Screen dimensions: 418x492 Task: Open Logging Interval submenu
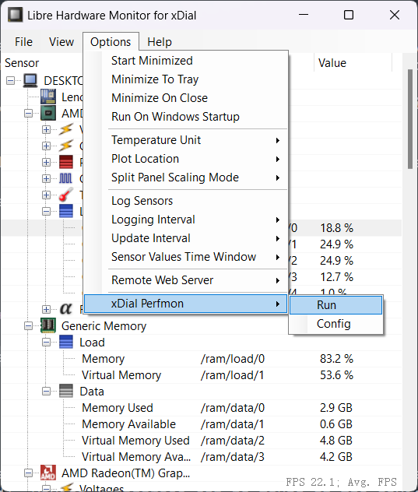coord(186,220)
